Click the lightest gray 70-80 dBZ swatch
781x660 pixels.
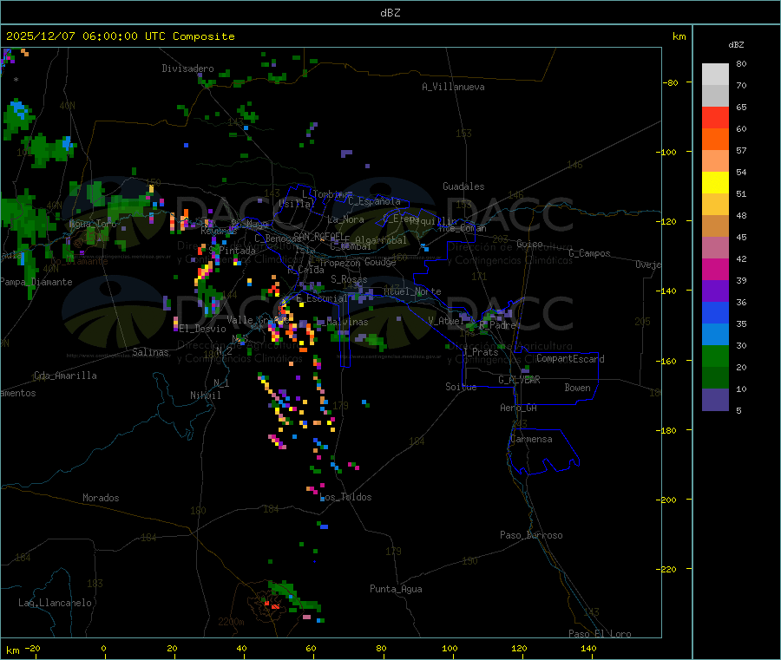click(715, 75)
